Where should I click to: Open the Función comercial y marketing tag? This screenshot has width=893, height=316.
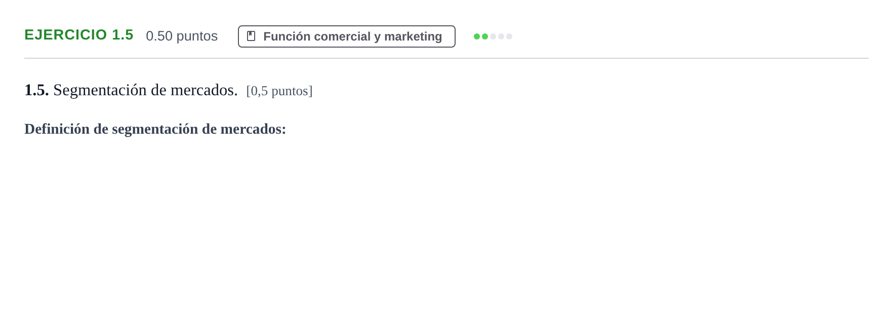click(347, 36)
